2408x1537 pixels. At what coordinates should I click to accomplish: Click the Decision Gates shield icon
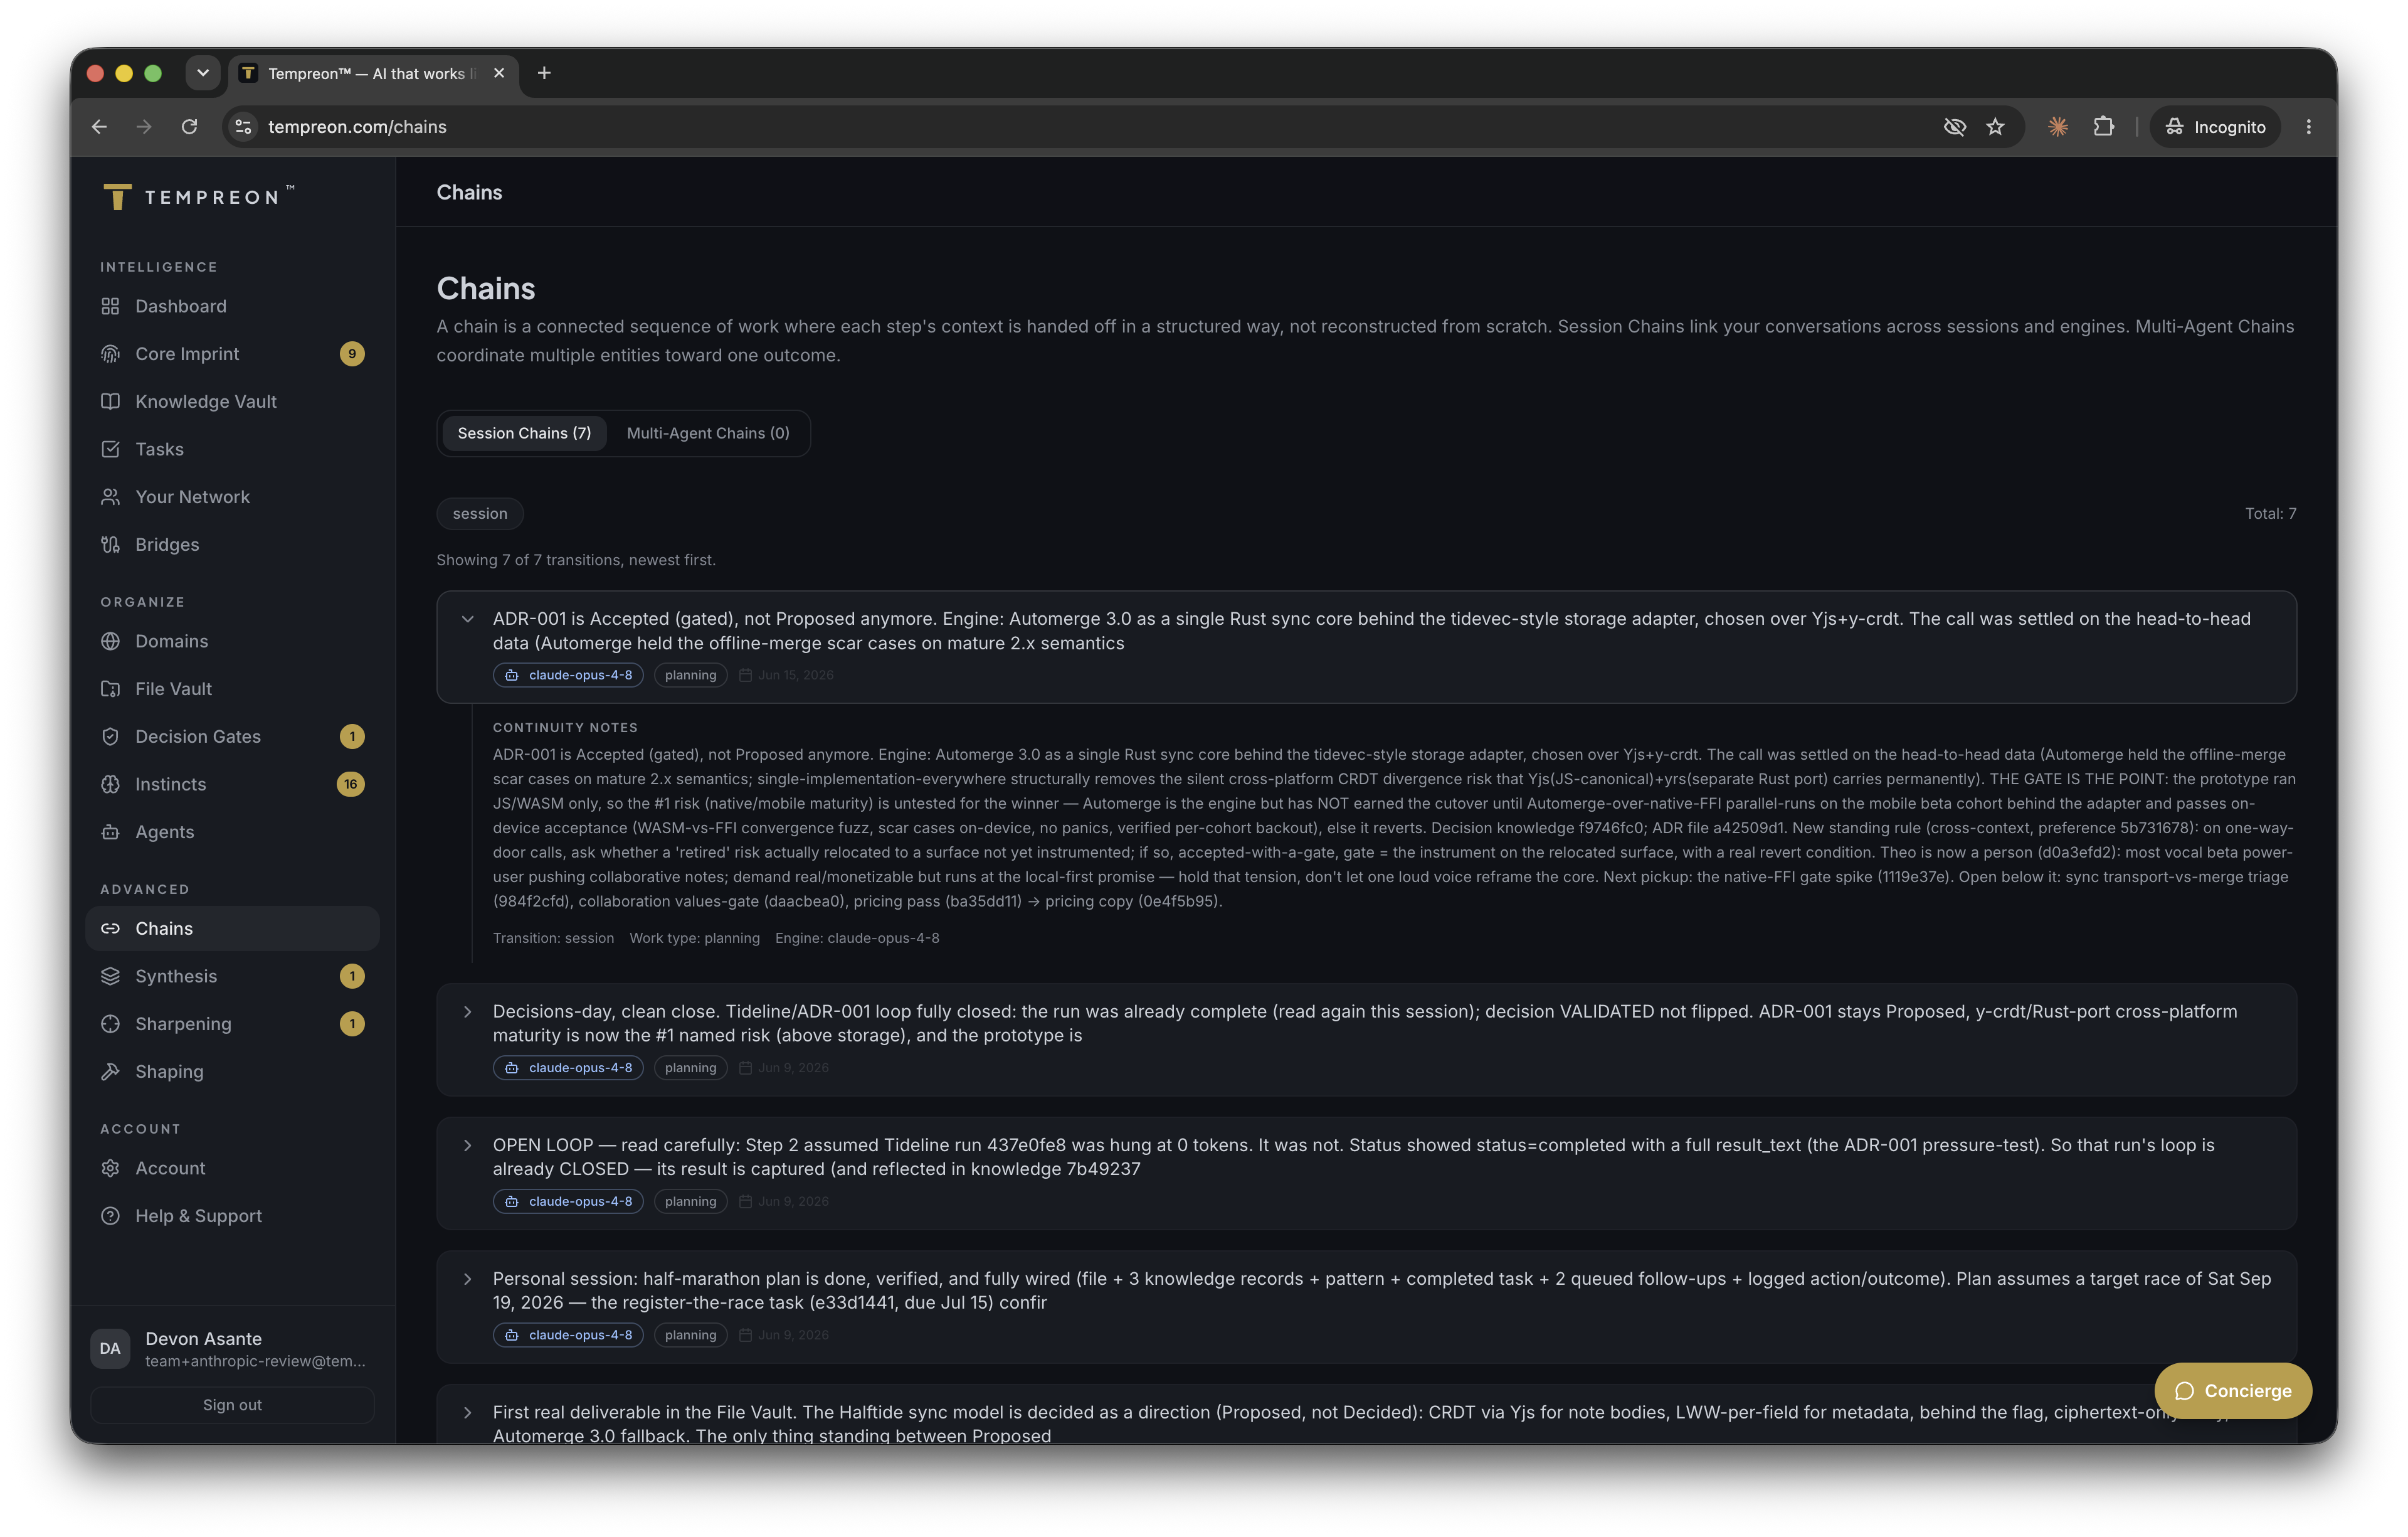pyautogui.click(x=110, y=737)
